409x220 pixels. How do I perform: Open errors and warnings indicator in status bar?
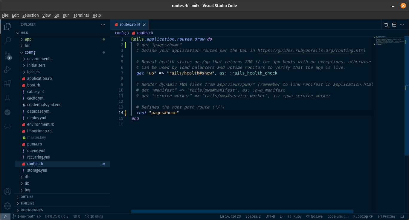[57, 216]
